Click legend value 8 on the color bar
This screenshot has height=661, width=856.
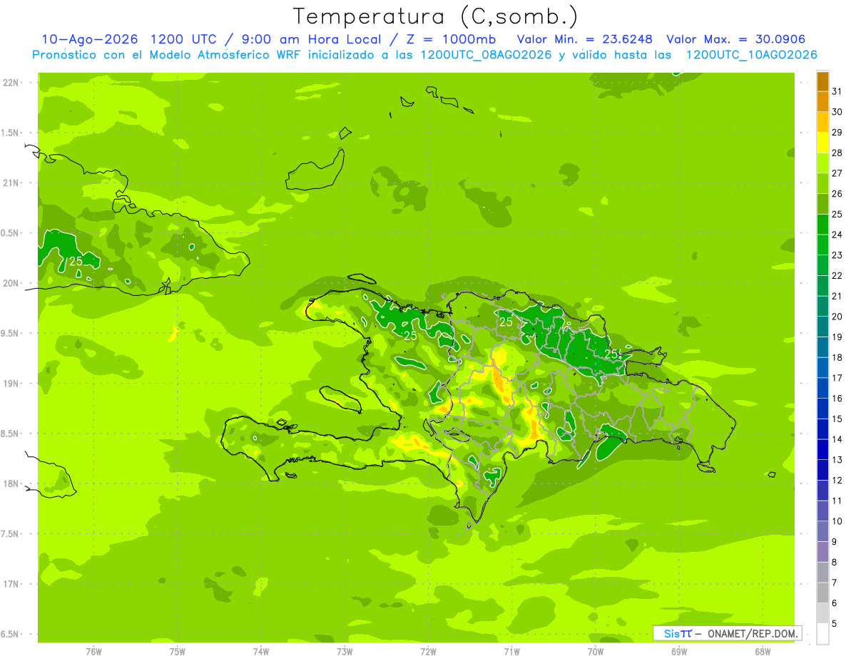coord(835,562)
